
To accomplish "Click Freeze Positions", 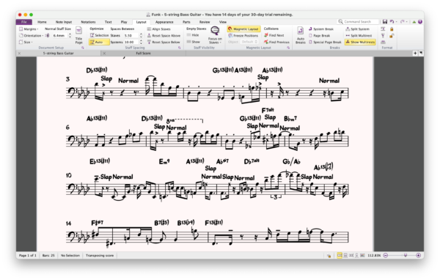I will [243, 36].
